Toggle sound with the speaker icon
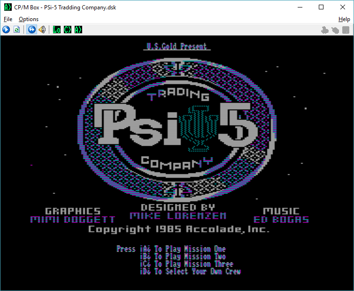Image resolution: width=354 pixels, height=291 pixels. point(42,30)
